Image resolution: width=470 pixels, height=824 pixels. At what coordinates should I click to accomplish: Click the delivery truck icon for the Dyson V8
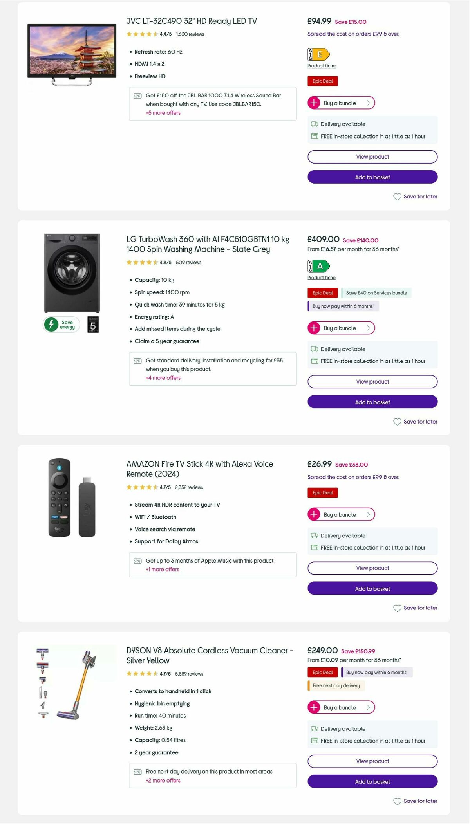tap(314, 729)
